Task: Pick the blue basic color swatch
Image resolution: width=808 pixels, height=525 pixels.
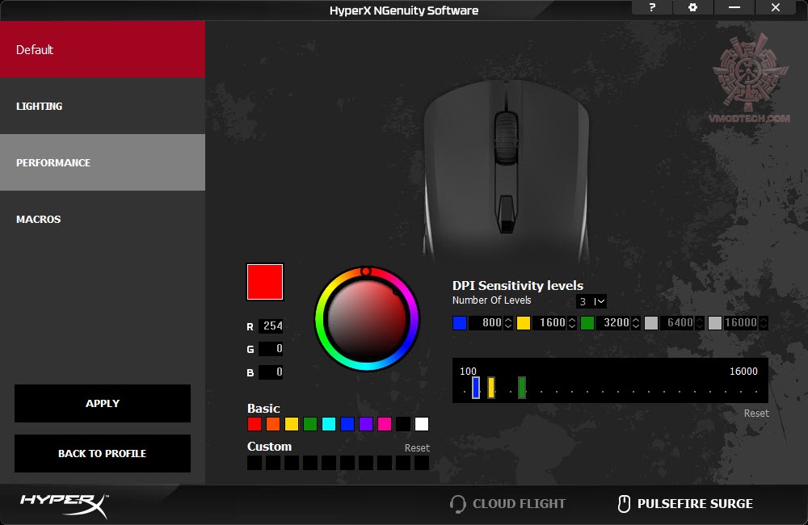Action: (x=347, y=424)
